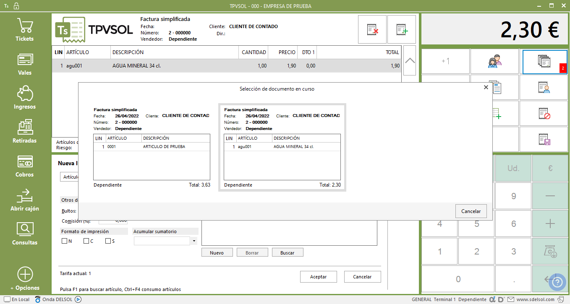This screenshot has height=304, width=570.
Task: Click documents in progress icon with badge 2
Action: (544, 62)
